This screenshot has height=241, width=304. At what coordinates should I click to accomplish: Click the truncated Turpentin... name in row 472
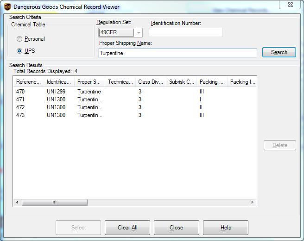click(x=90, y=107)
